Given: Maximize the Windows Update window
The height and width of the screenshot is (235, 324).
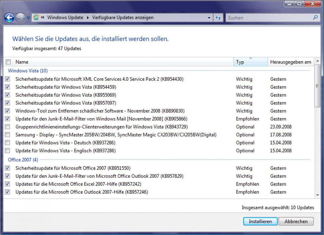Looking at the screenshot, I should [x=299, y=4].
